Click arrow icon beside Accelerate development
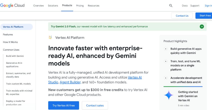Screen dimensions: 212x110 [166, 78]
